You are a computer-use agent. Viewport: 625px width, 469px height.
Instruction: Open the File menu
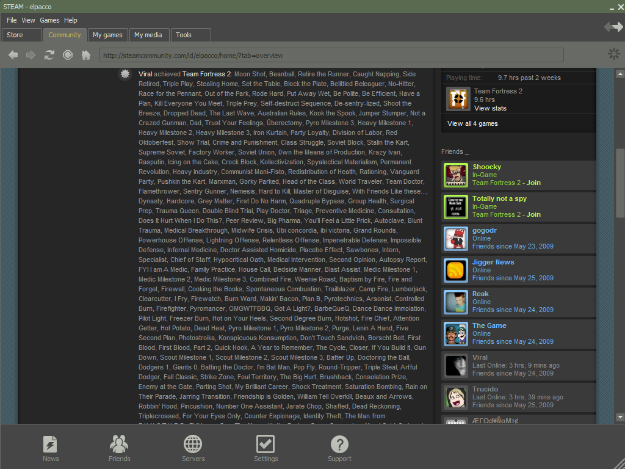tap(12, 20)
